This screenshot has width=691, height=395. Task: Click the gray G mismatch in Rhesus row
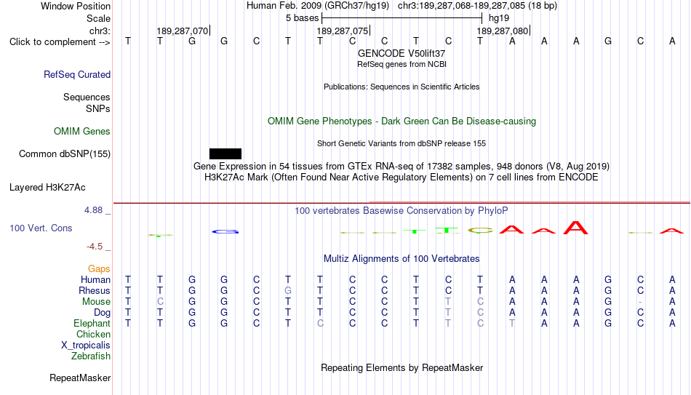point(288,290)
